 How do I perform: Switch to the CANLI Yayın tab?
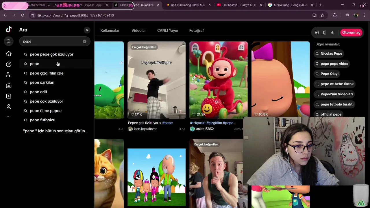coord(168,30)
